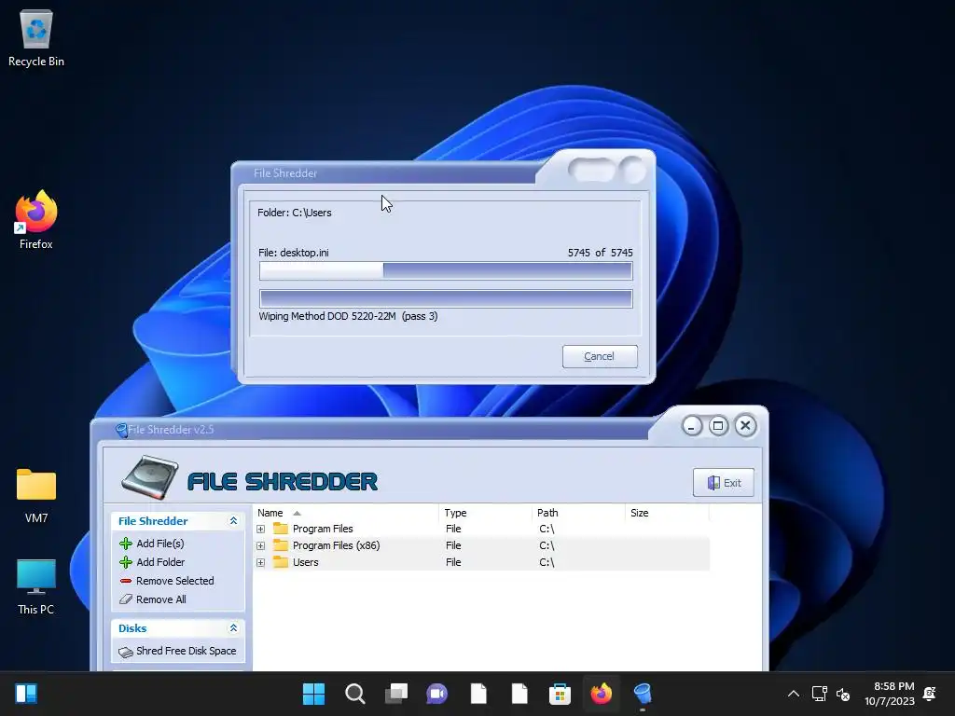
Task: Click Remove Selected in sidebar
Action: click(174, 581)
